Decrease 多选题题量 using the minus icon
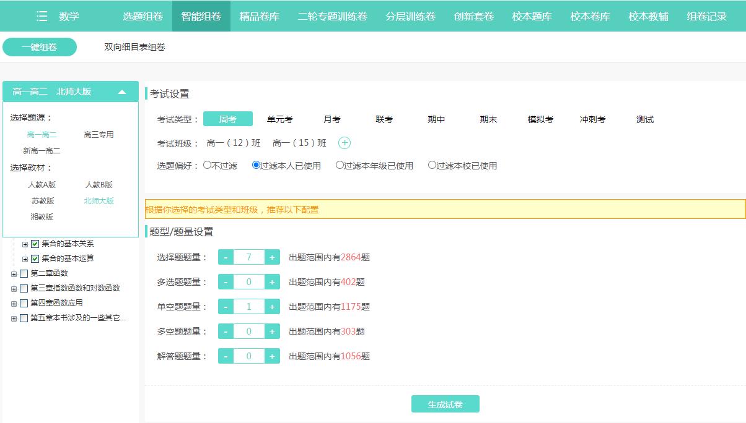The image size is (746, 423). pyautogui.click(x=226, y=281)
